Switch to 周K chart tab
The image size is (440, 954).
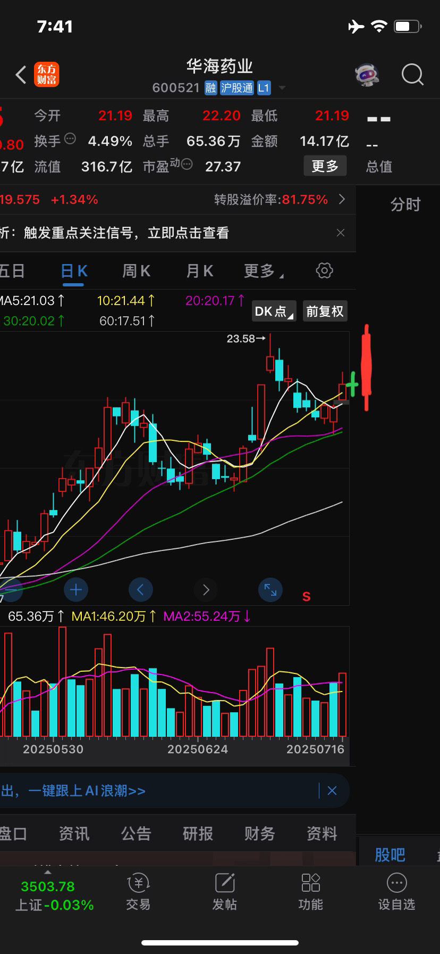[137, 271]
